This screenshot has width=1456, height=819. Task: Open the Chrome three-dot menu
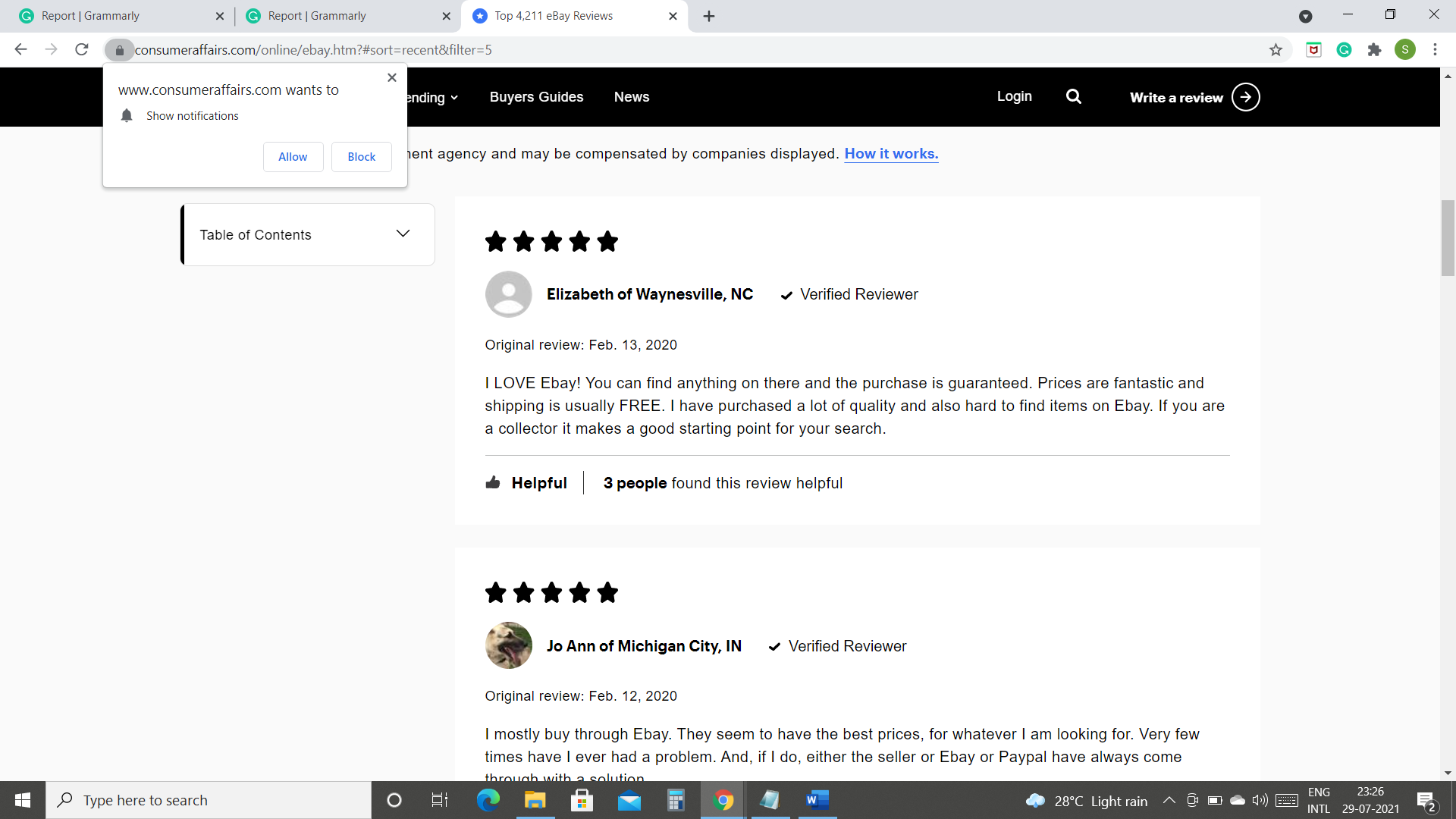1435,50
